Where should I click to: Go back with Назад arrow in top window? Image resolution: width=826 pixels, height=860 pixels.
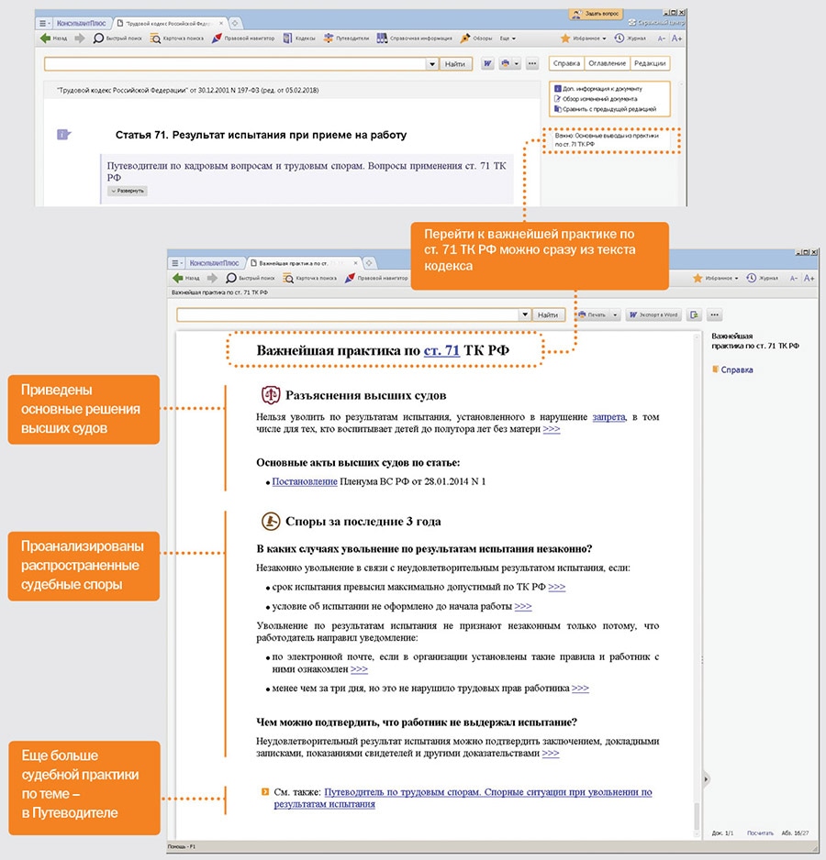coord(53,39)
